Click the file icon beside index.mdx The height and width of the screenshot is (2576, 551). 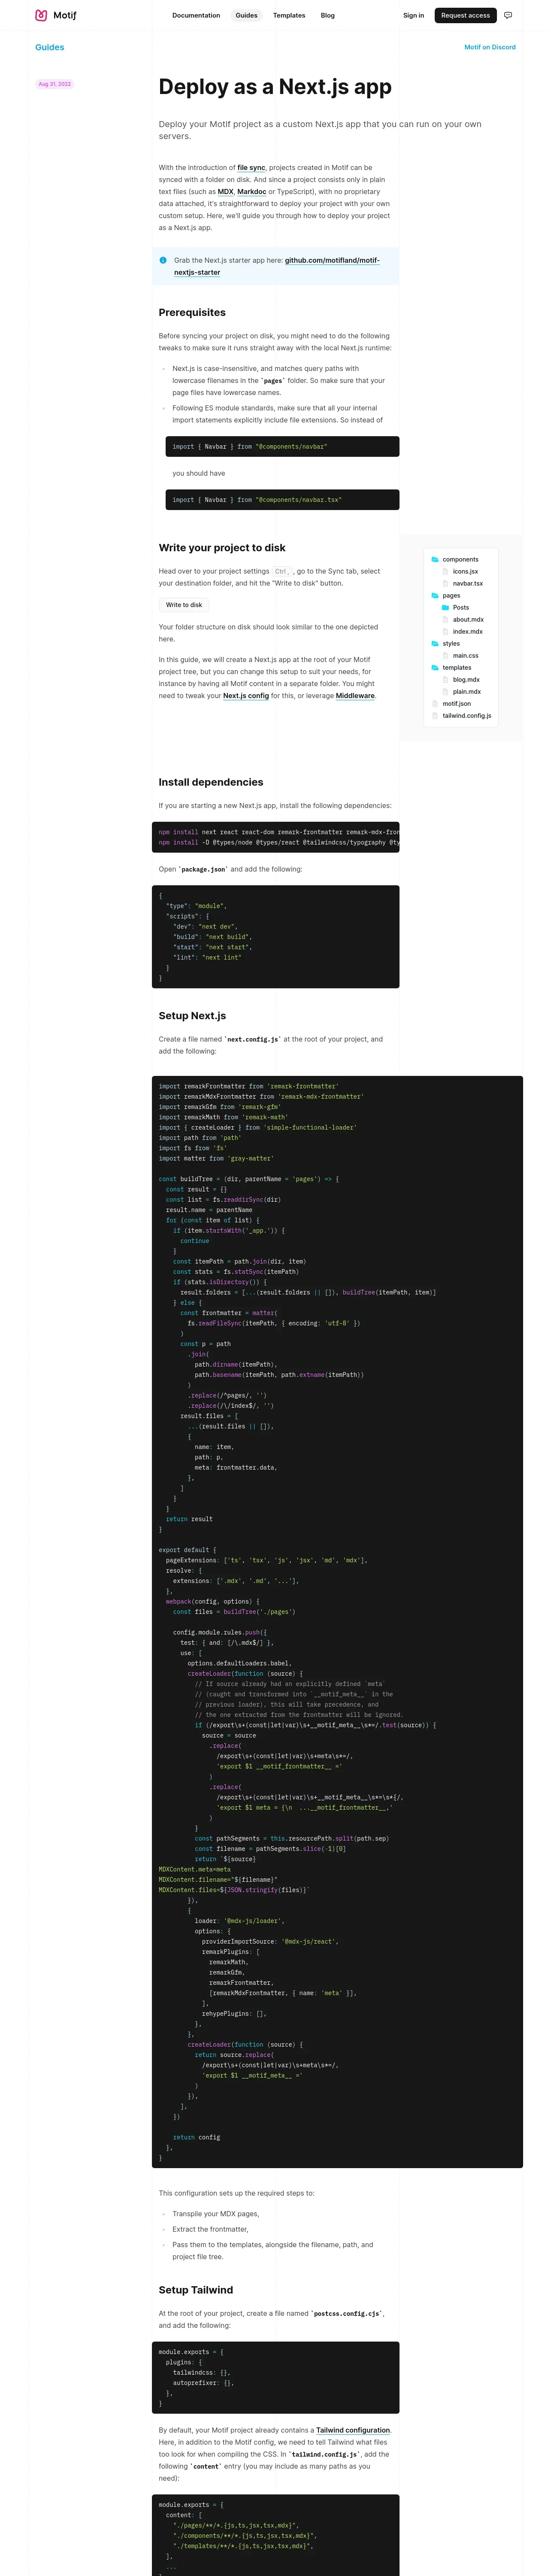tap(446, 631)
